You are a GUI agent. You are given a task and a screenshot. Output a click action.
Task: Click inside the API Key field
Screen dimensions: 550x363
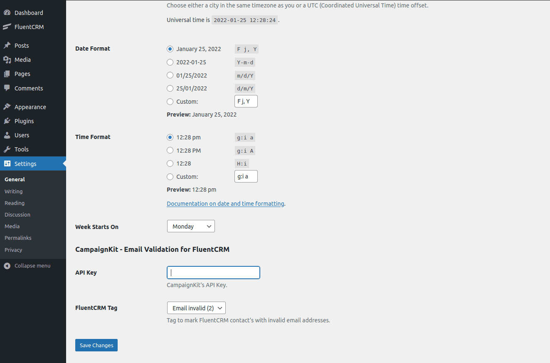[x=213, y=273]
